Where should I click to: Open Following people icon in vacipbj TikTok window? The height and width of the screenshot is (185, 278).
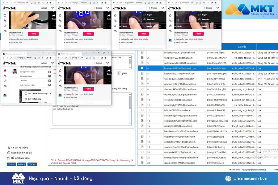click(x=60, y=21)
